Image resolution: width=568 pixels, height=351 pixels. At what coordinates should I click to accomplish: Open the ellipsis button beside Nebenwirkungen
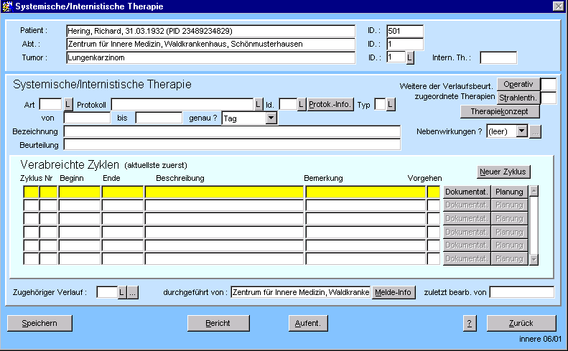coord(535,131)
